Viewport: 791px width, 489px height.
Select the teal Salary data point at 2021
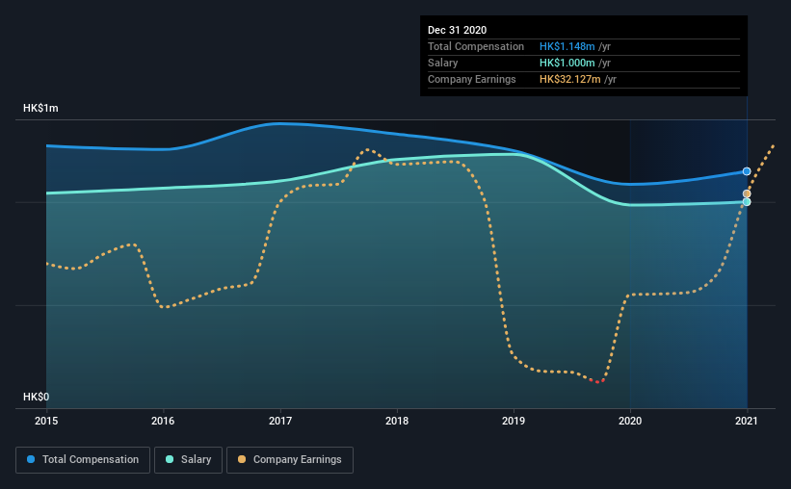click(x=747, y=201)
